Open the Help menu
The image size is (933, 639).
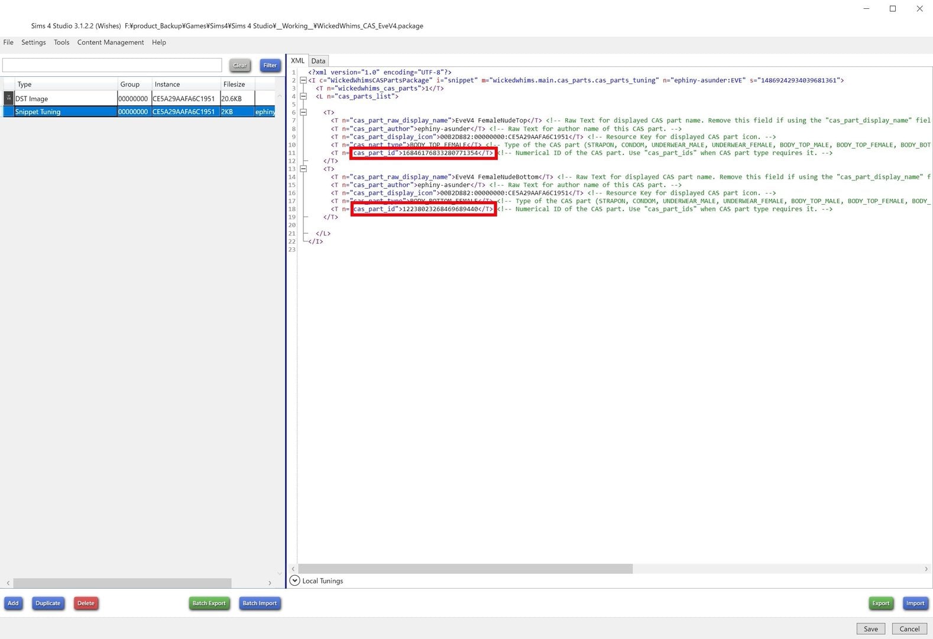[158, 43]
